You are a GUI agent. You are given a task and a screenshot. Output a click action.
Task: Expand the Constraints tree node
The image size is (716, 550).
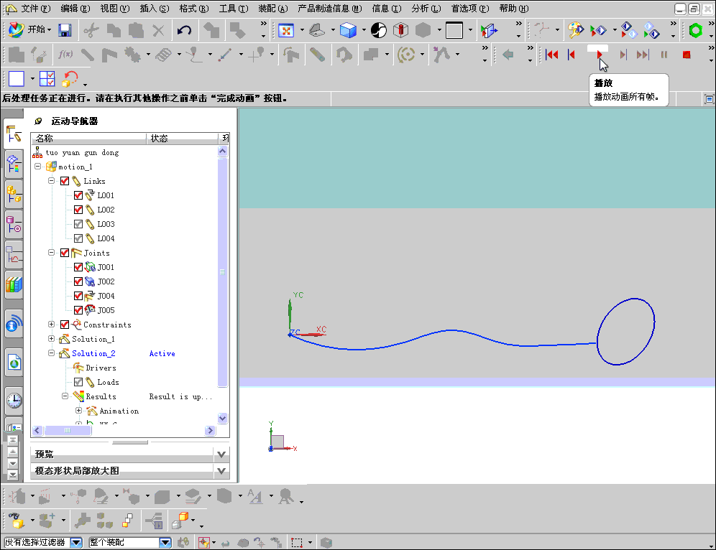(52, 325)
